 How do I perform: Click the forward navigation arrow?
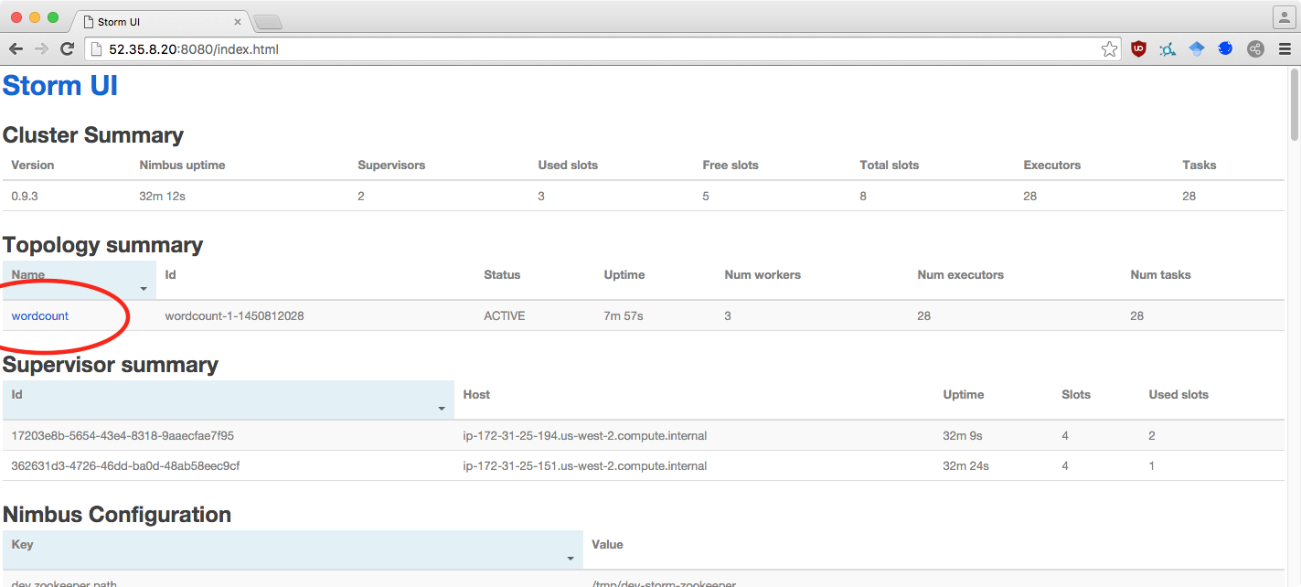[40, 48]
